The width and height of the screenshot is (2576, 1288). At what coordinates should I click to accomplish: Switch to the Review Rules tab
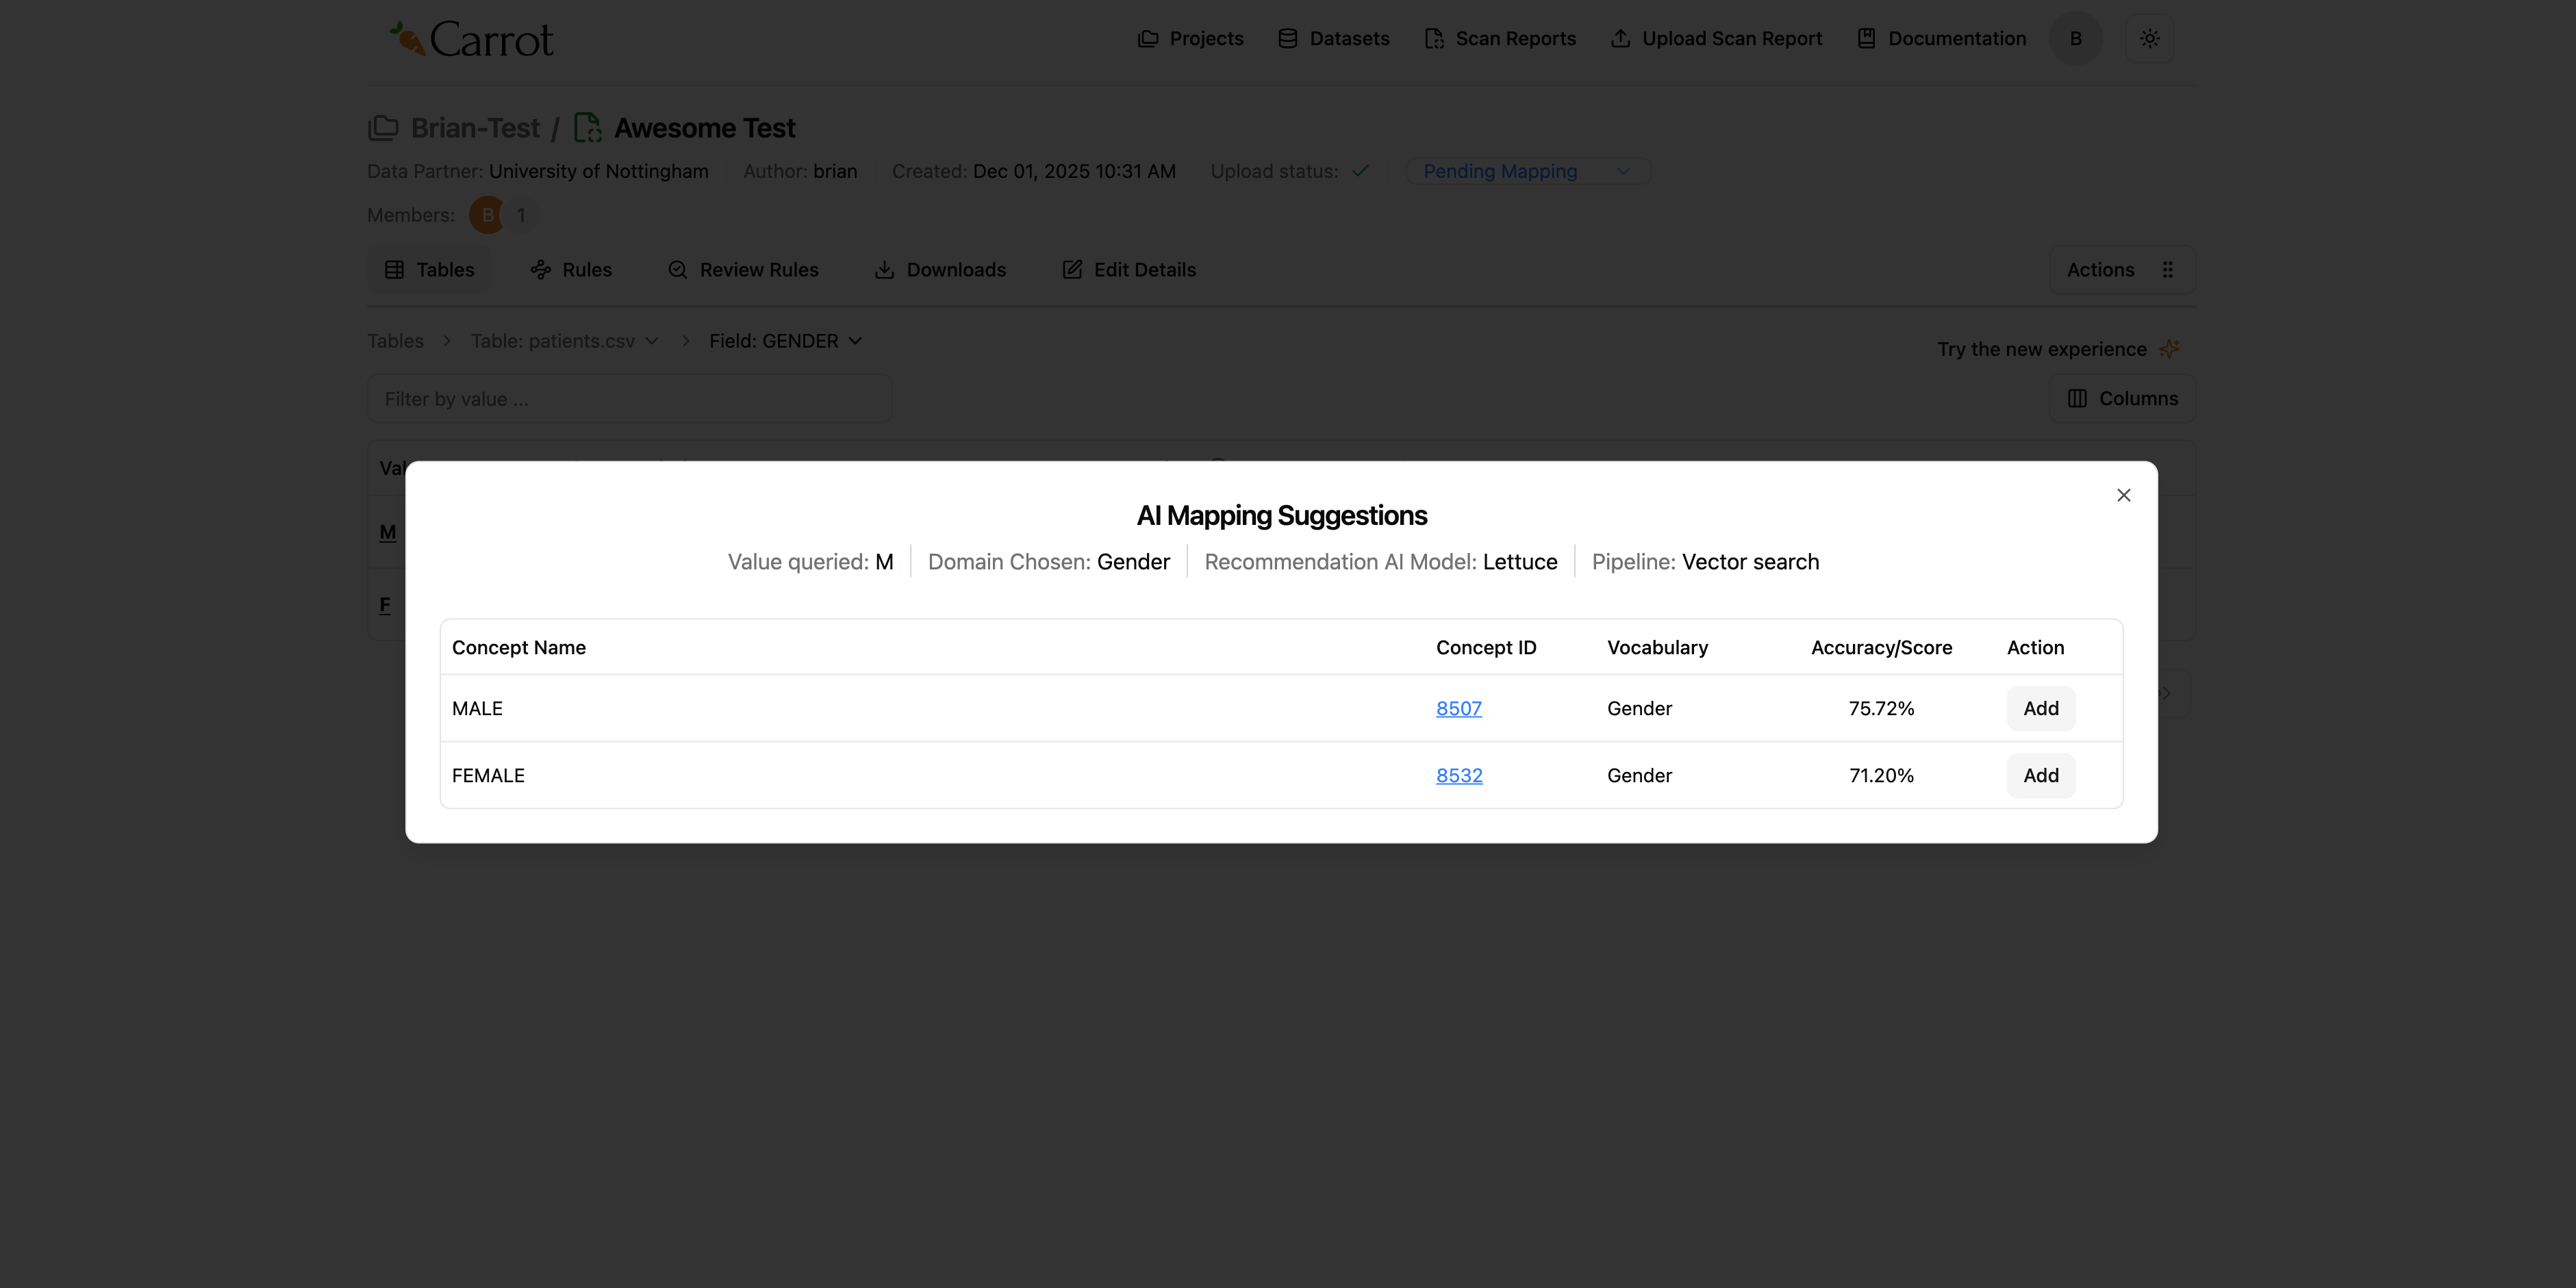(x=743, y=270)
